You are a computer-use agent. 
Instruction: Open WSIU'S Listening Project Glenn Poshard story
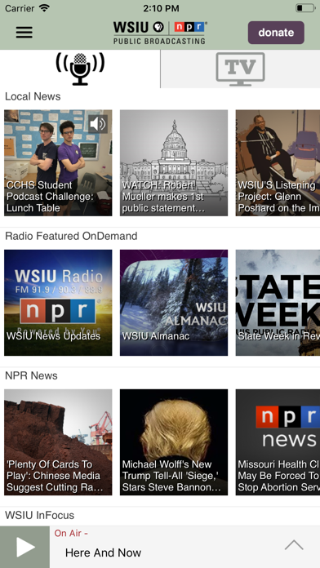point(278,163)
